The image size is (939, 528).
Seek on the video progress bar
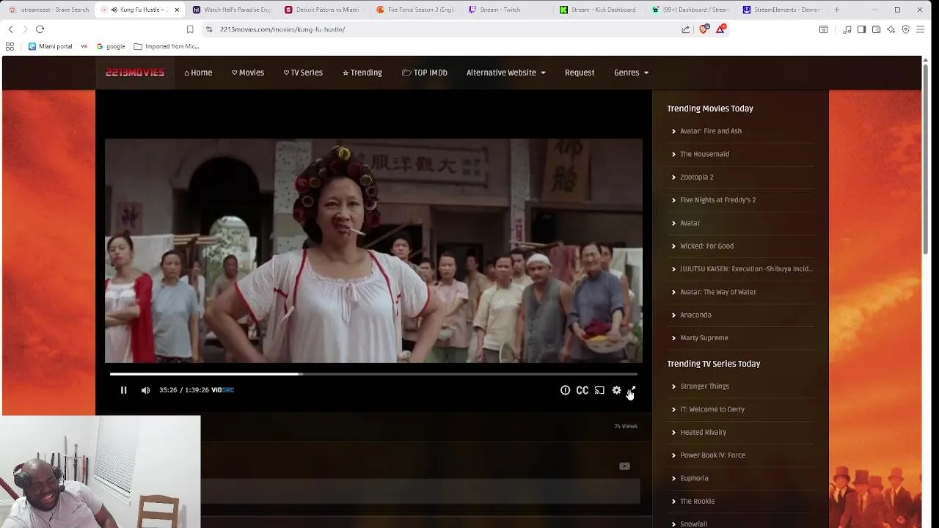[x=373, y=374]
